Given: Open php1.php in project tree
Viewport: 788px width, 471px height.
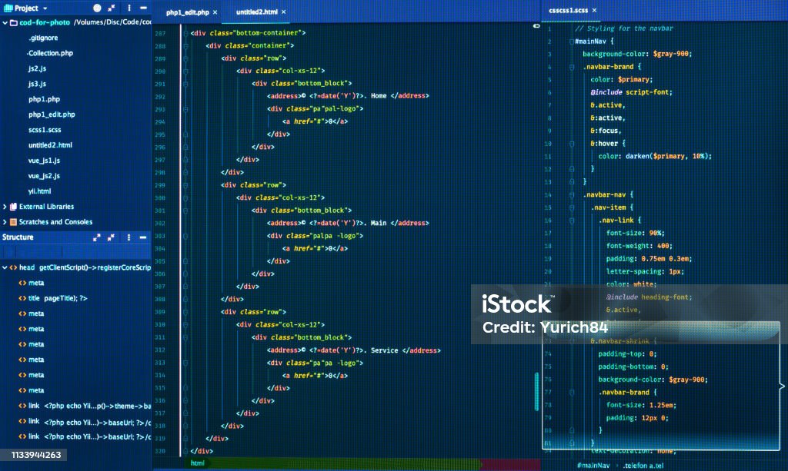Looking at the screenshot, I should pyautogui.click(x=44, y=99).
